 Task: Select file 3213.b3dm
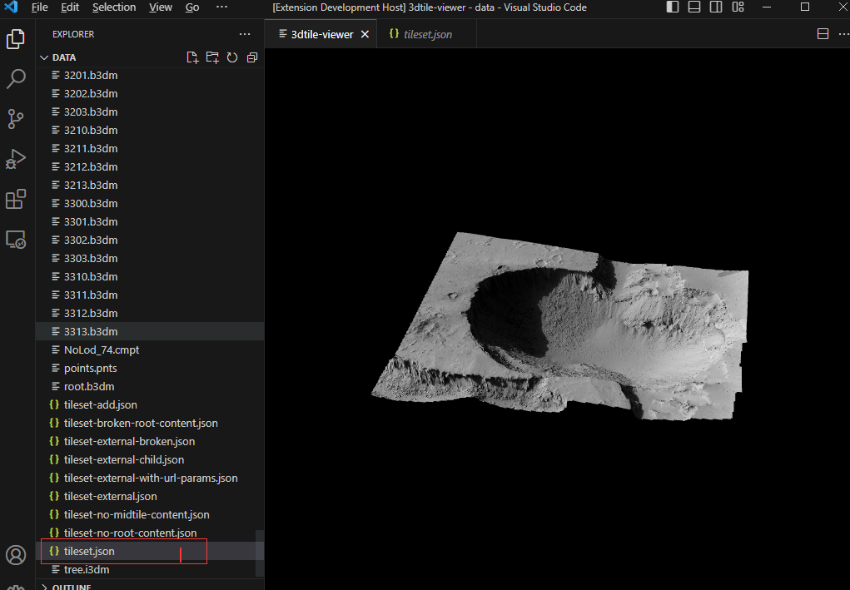[150, 186]
